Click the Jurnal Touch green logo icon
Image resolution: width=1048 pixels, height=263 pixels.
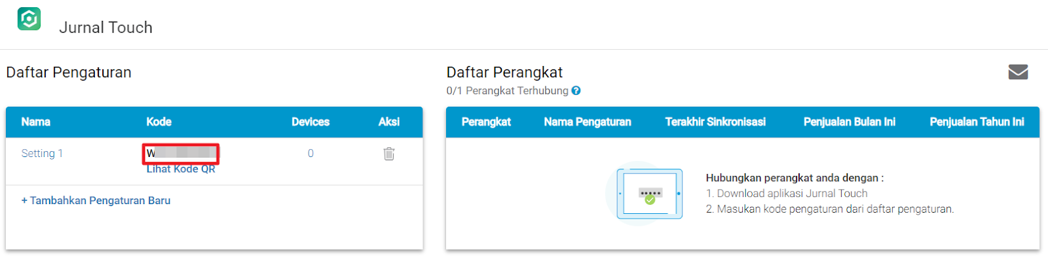(x=29, y=19)
